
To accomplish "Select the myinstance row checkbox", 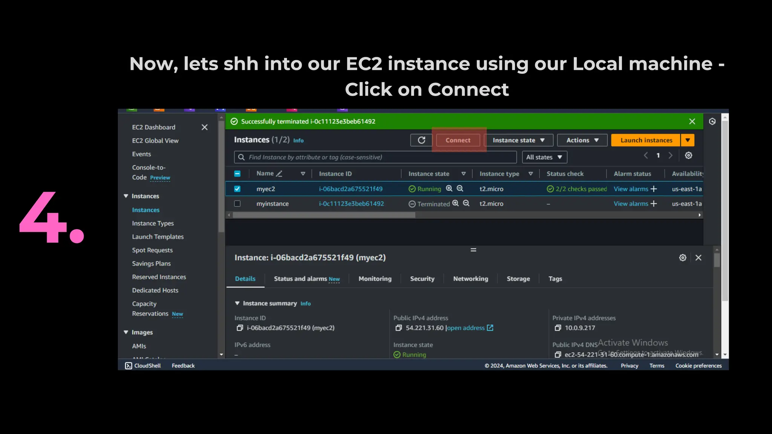I will point(237,203).
